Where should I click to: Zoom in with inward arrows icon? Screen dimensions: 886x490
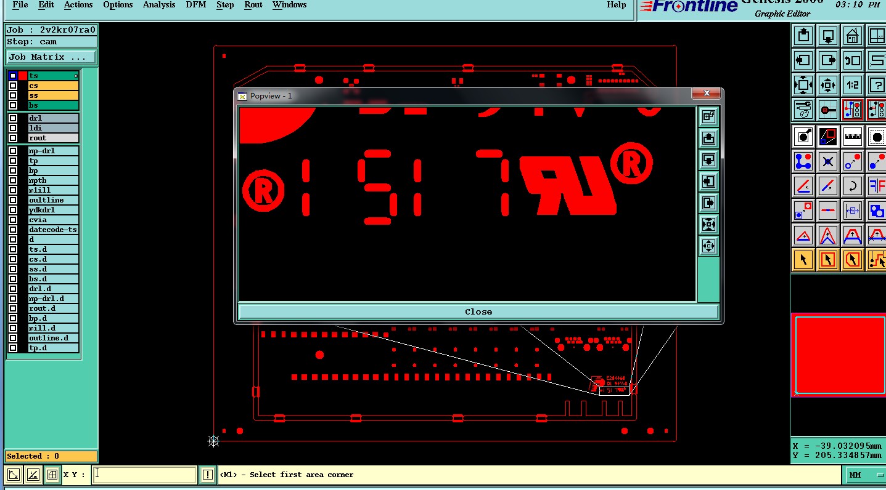coord(803,84)
